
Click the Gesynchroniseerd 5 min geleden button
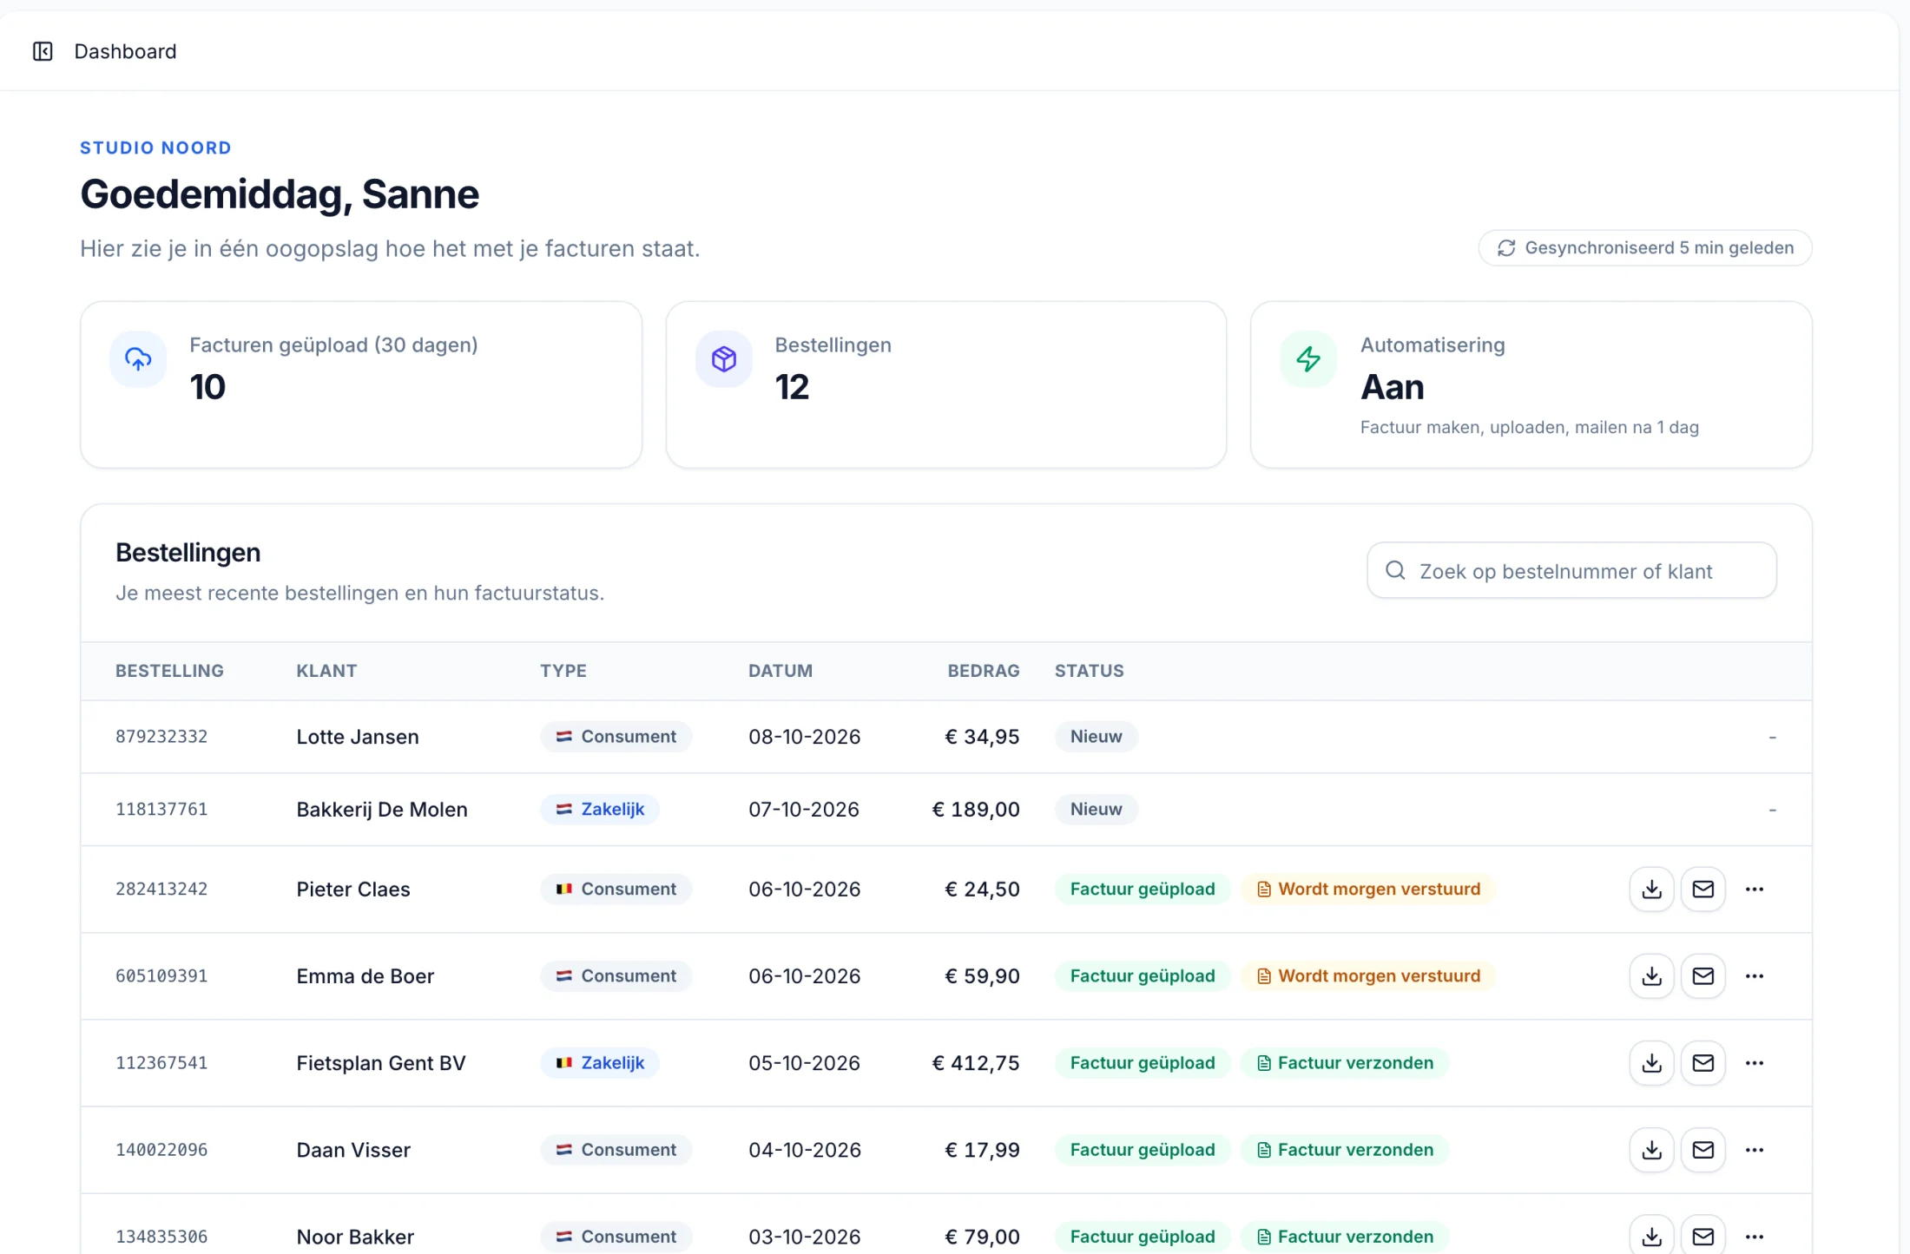pyautogui.click(x=1644, y=248)
